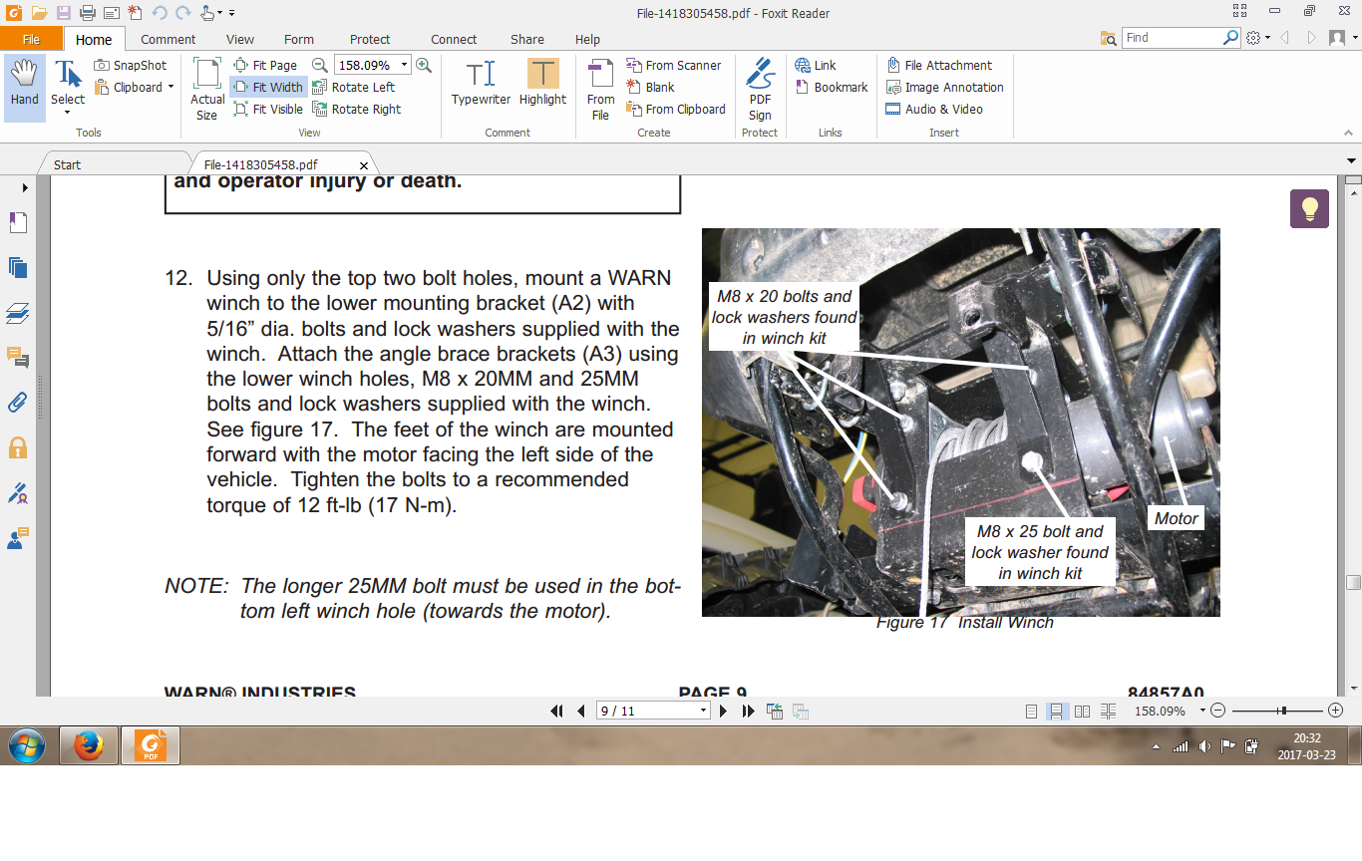Viewport: 1362px width, 861px height.
Task: Add a Bookmark
Action: (832, 87)
